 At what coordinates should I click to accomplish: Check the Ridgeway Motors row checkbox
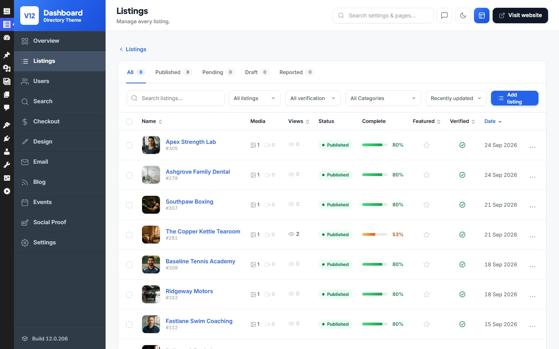pos(129,295)
